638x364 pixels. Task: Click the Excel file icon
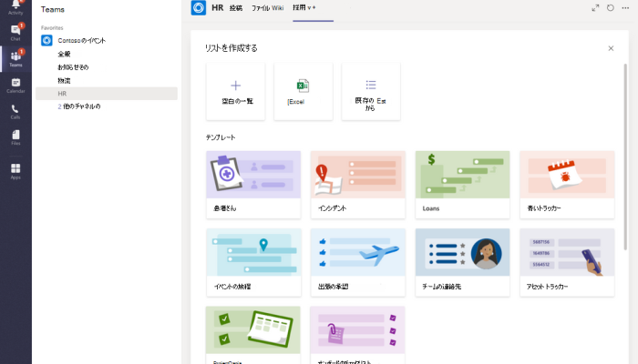tap(303, 86)
